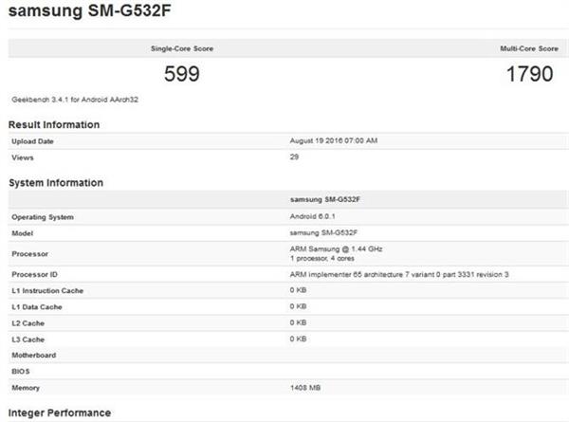Click the Single-Core Score column header
569x422 pixels.
174,47
